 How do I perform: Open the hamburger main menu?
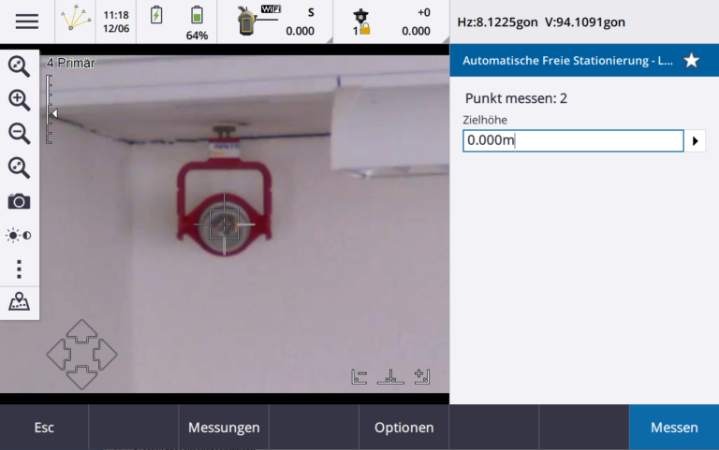pos(27,22)
